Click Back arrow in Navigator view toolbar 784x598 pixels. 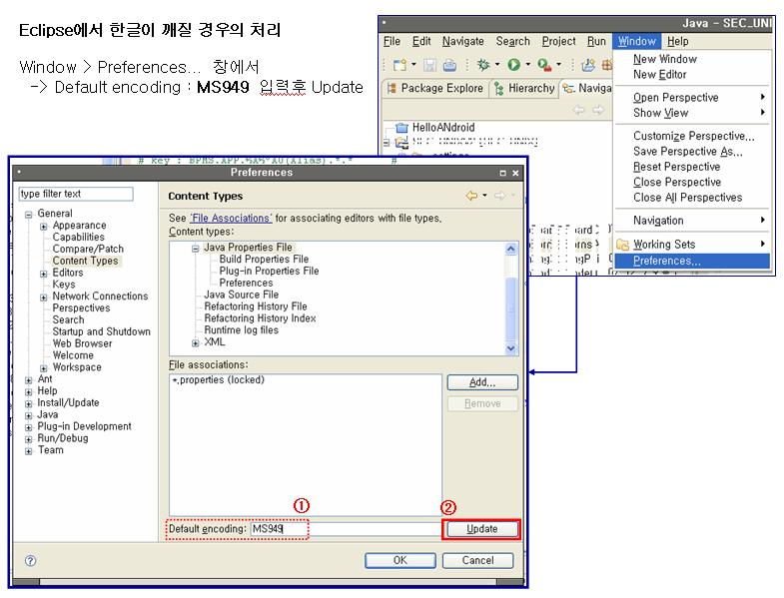coord(578,110)
